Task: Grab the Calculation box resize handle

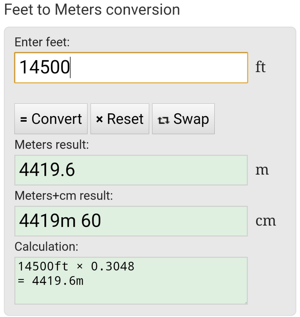Action: tap(245, 302)
